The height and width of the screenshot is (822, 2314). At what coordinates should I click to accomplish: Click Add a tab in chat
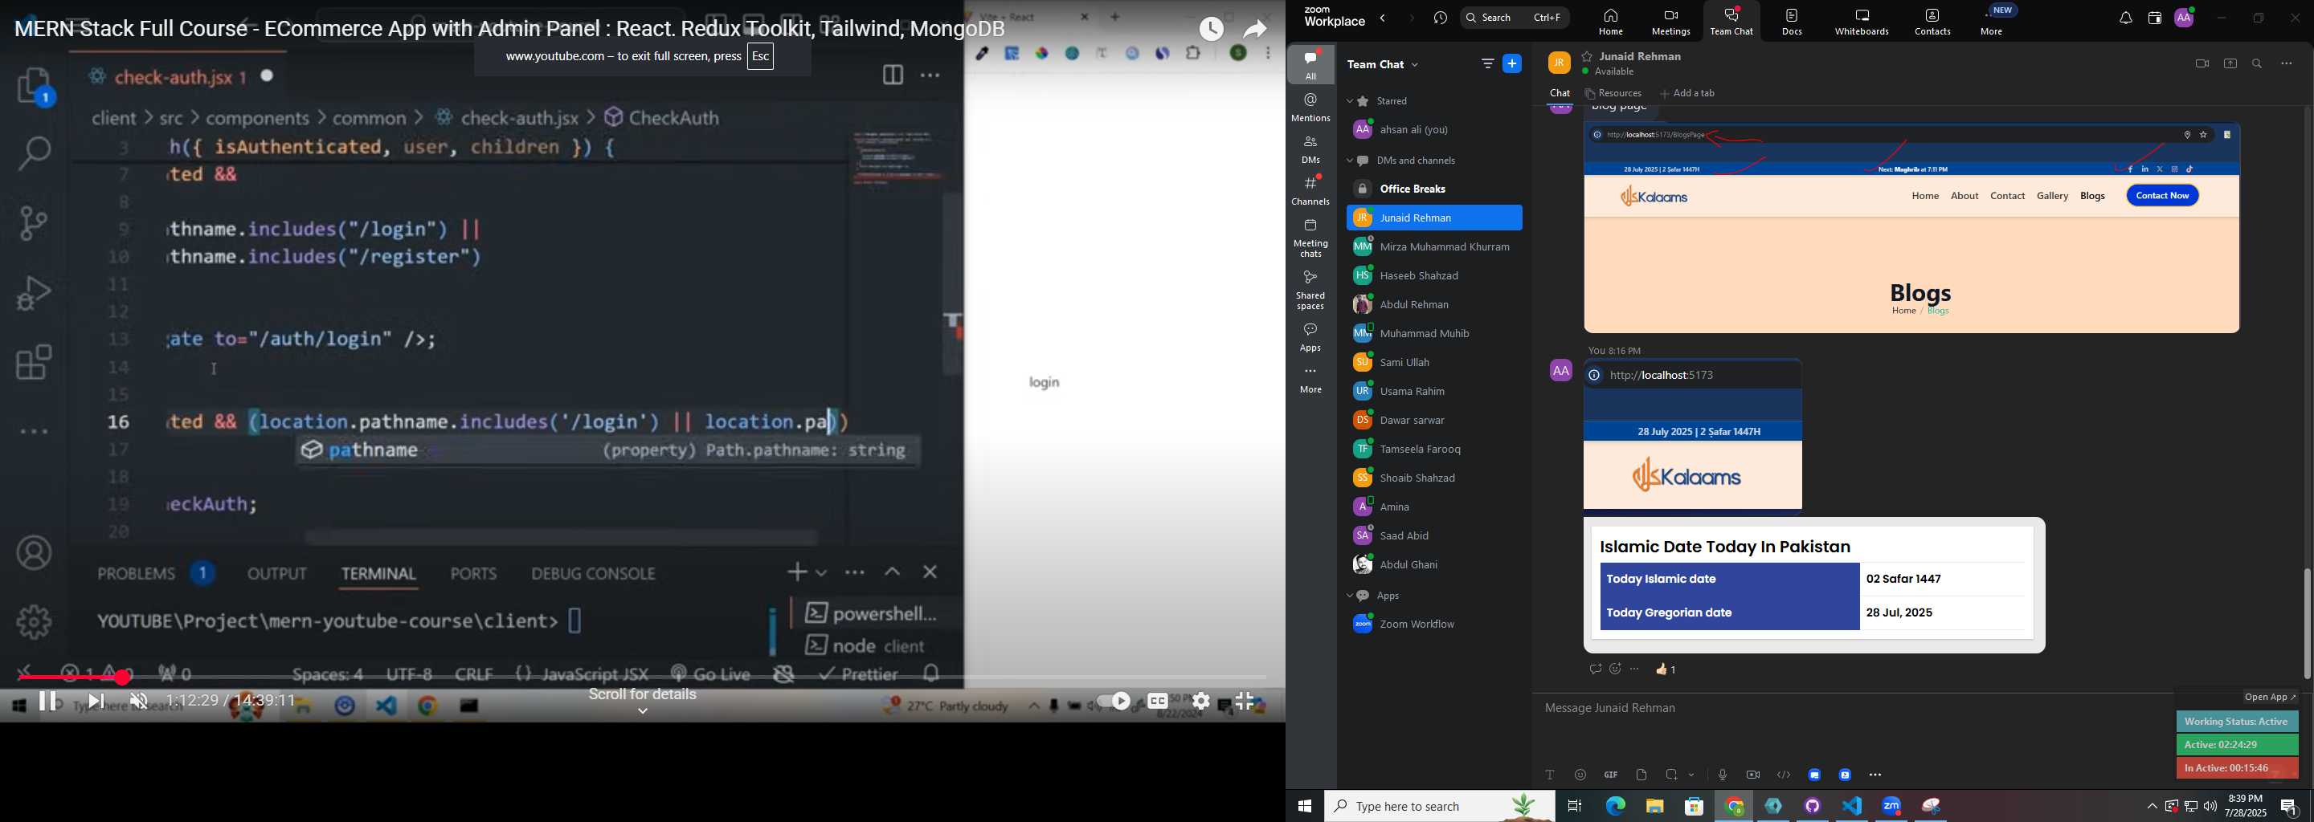1688,93
